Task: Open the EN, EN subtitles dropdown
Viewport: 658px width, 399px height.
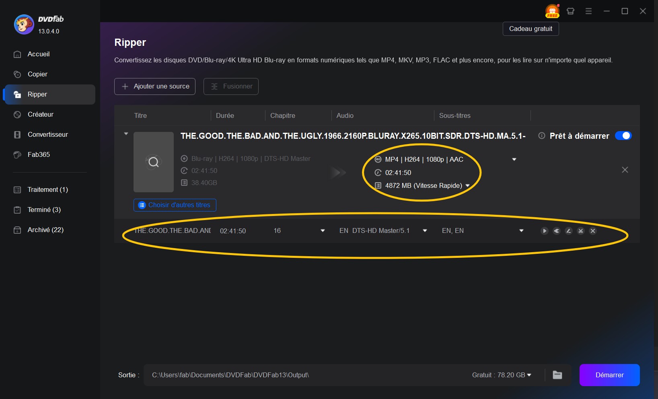Action: pyautogui.click(x=521, y=231)
